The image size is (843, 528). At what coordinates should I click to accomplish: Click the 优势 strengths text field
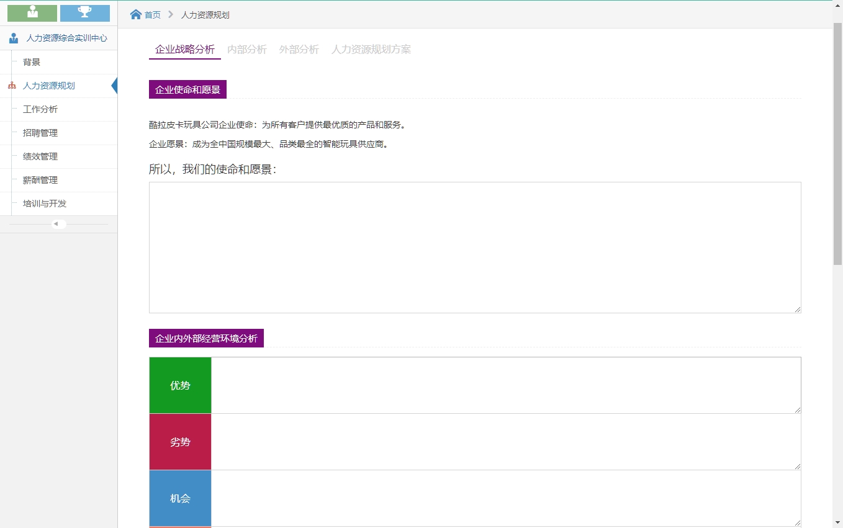point(505,385)
